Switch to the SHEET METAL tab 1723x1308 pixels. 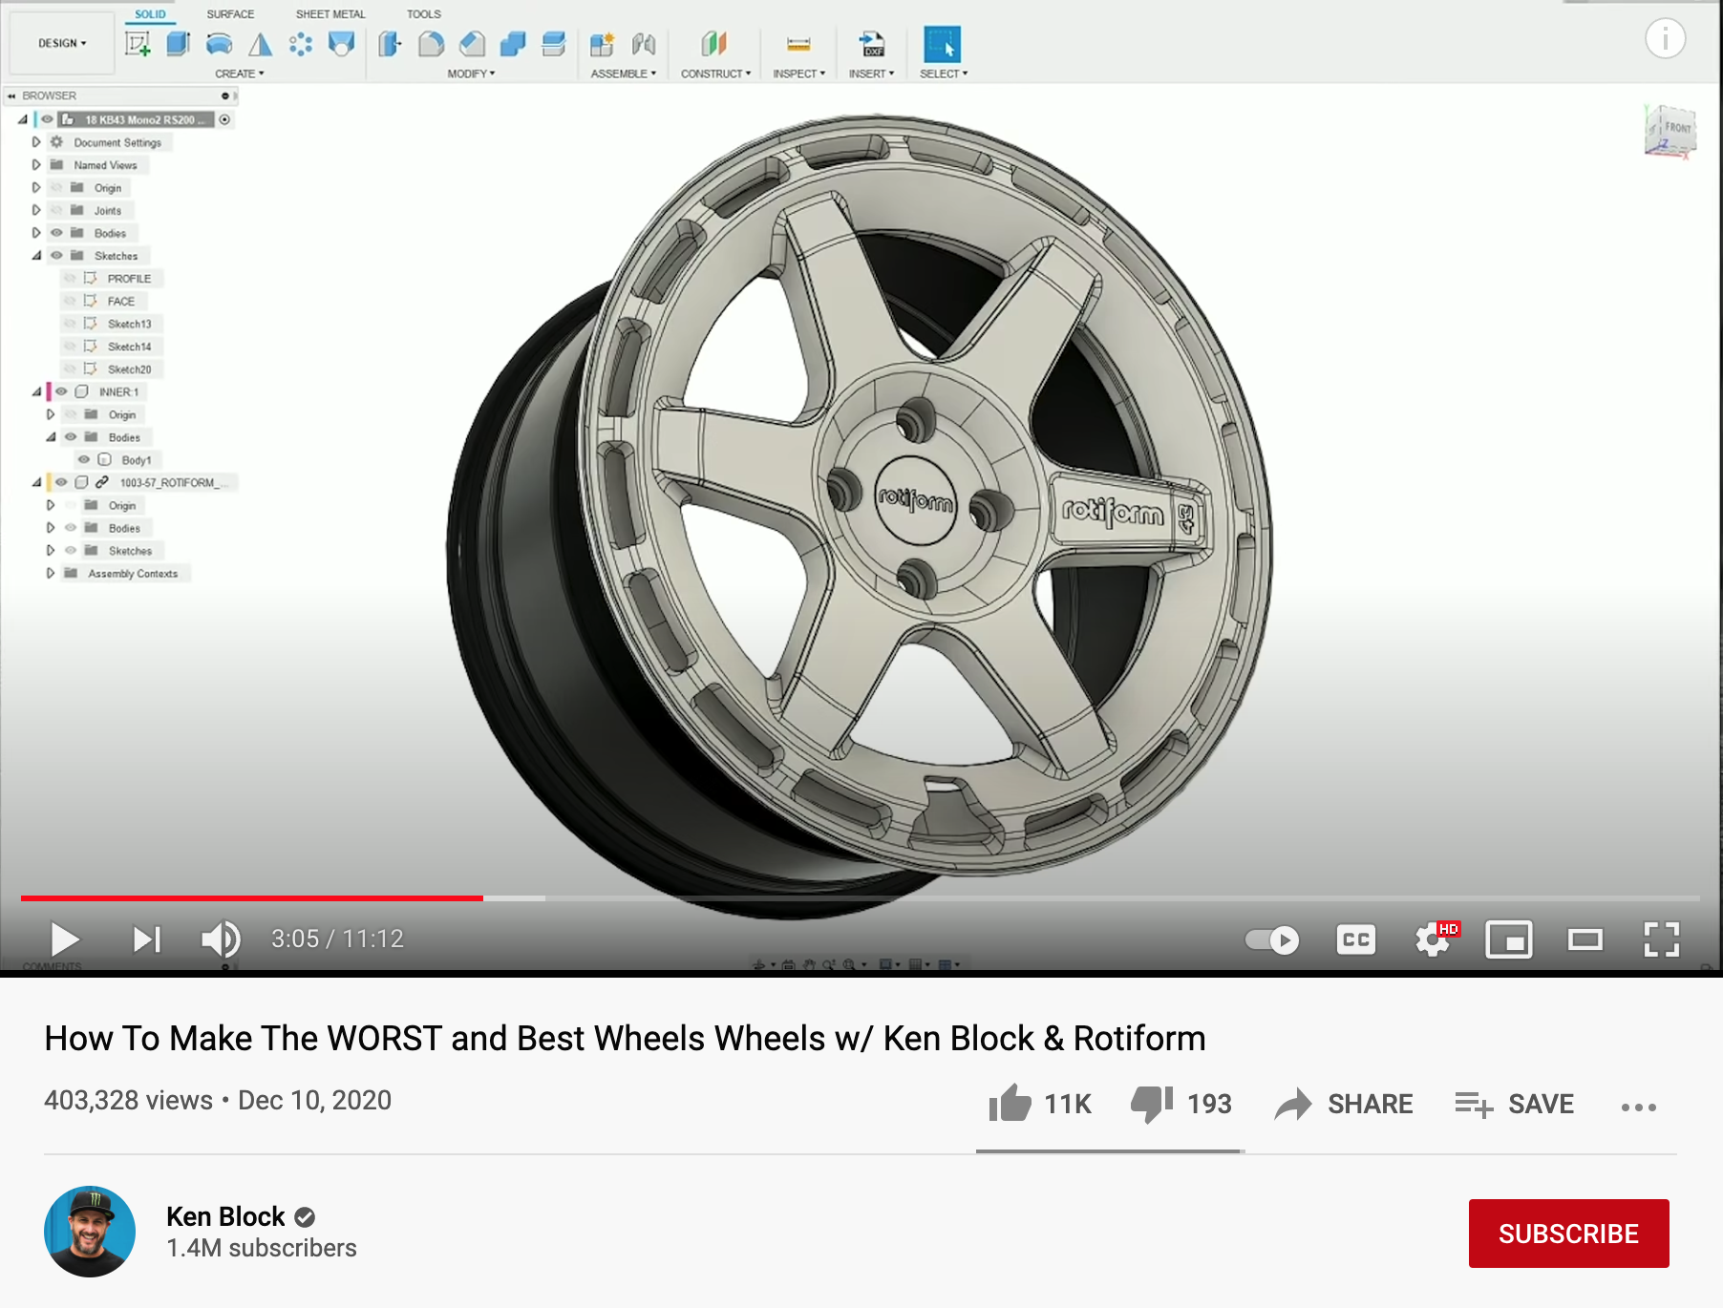330,14
